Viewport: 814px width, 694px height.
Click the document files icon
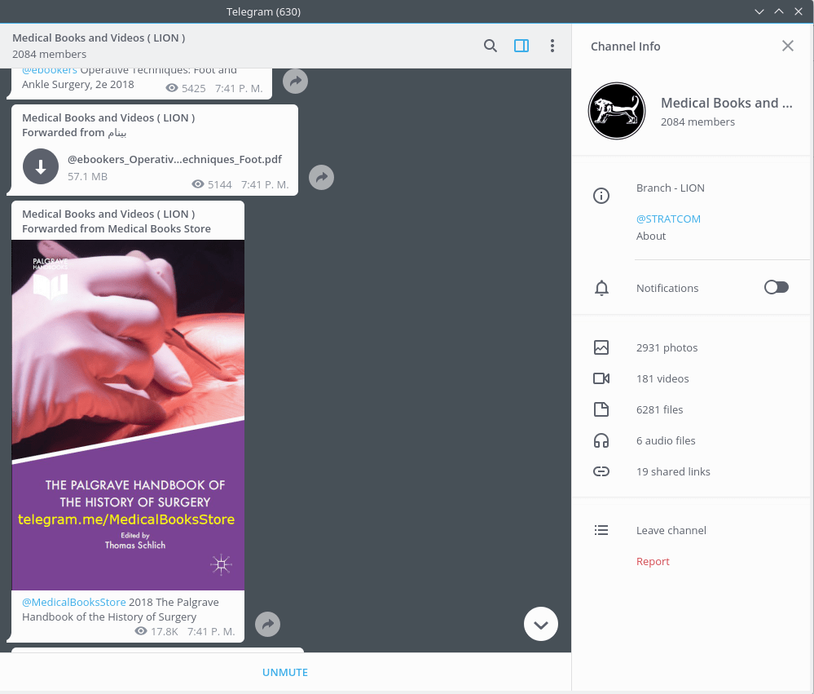click(601, 410)
